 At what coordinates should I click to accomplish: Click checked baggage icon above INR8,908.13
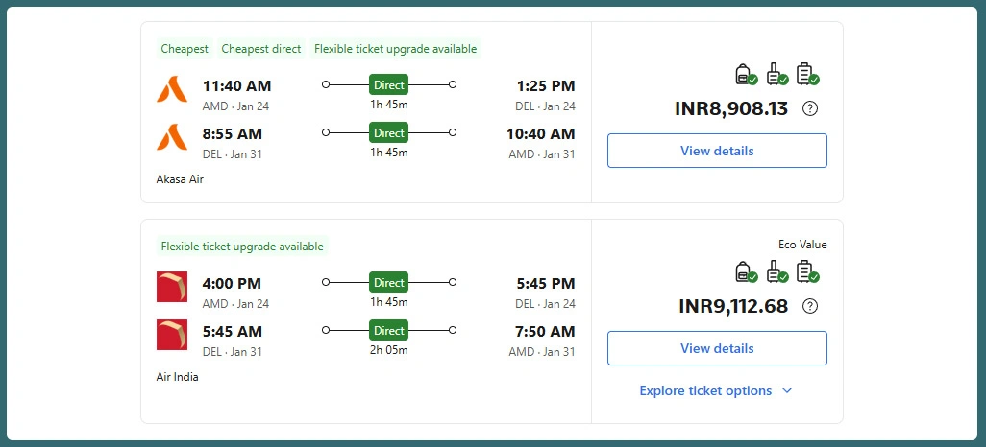click(805, 74)
